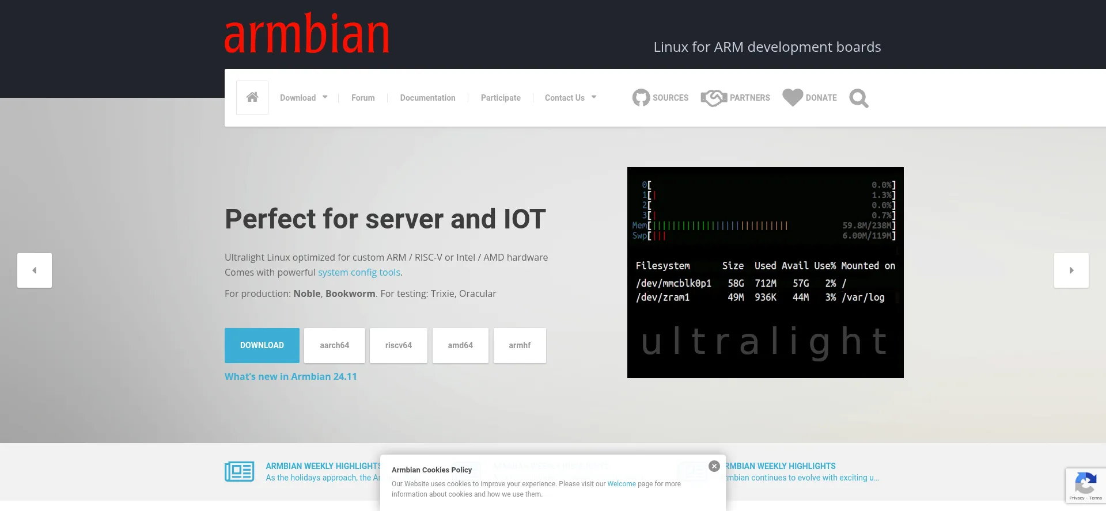Open the Documentation menu item
The image size is (1106, 511).
(x=427, y=98)
